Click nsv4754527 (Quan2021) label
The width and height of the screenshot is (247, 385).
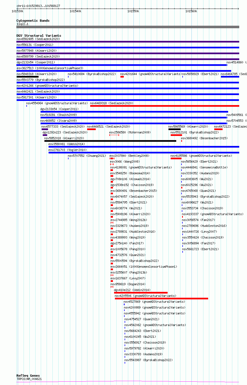coord(142,319)
